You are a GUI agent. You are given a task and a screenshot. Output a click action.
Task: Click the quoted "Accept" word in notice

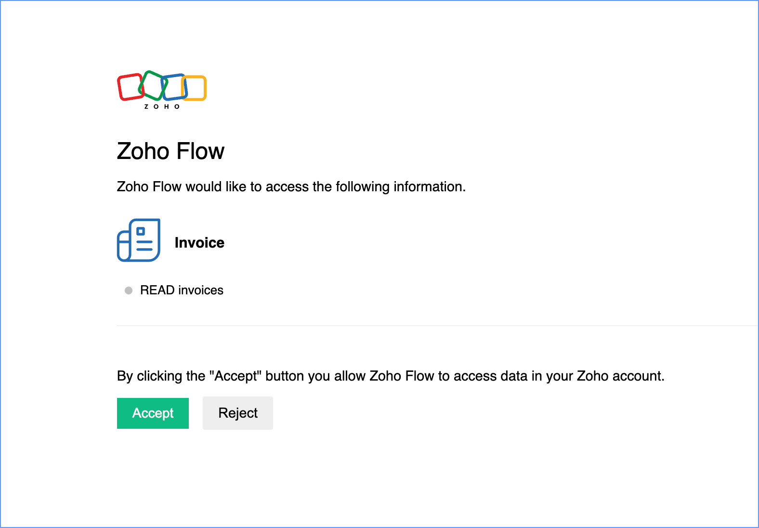pos(236,376)
